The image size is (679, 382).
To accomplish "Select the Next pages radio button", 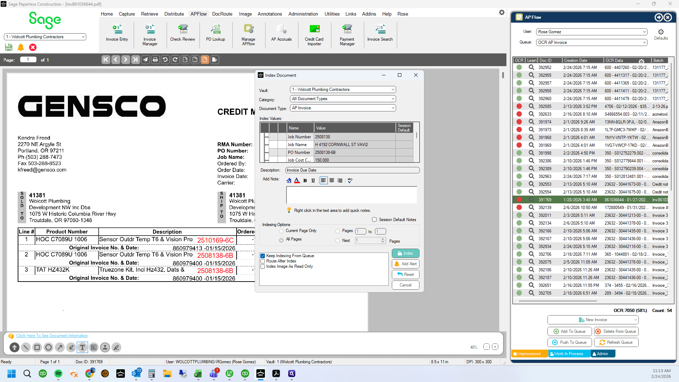I will coord(337,241).
